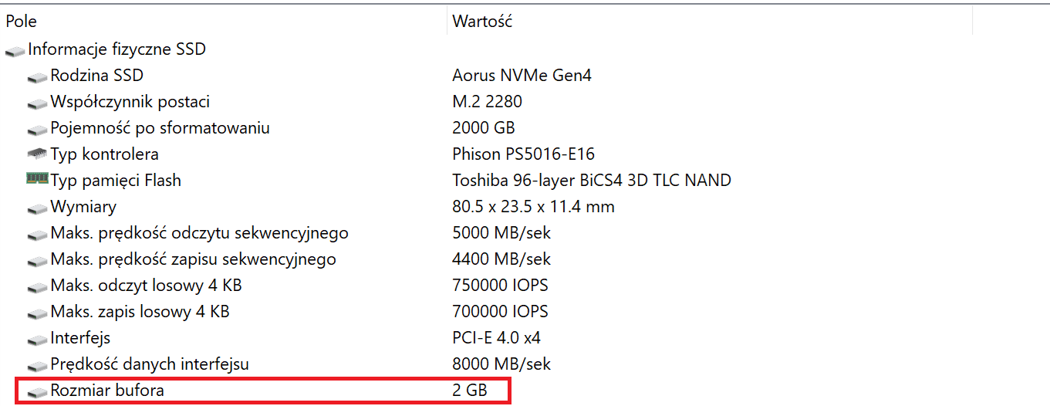The height and width of the screenshot is (406, 1050).
Task: Click the icon next to Współczynnik postaci
Action: coord(37,103)
